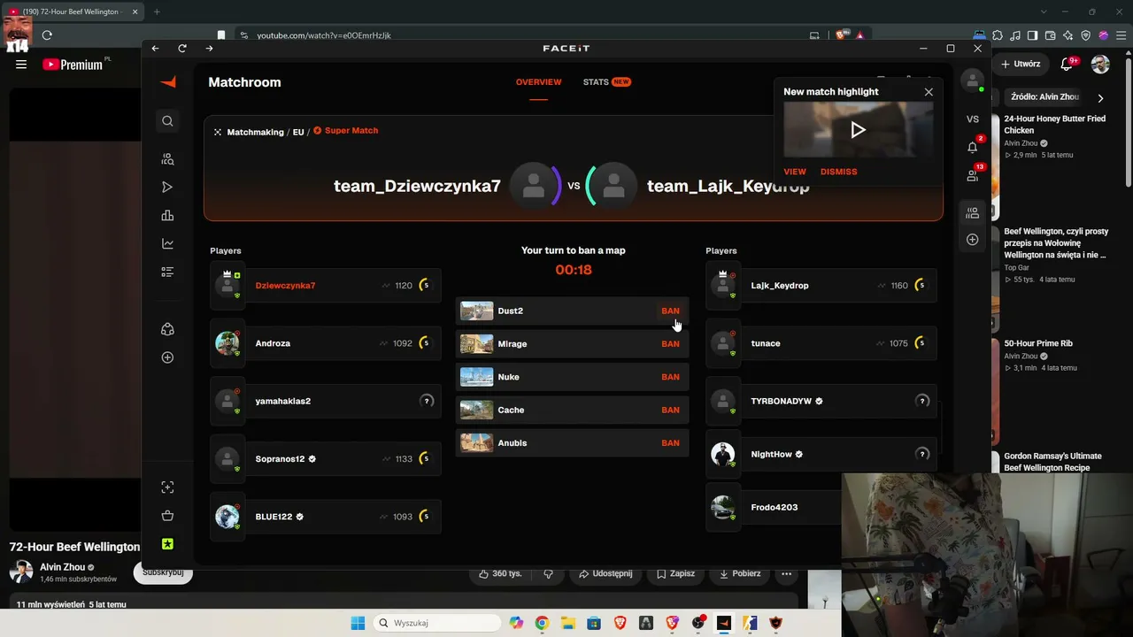Open the Brave Shields icon in address bar
Image resolution: width=1133 pixels, height=637 pixels.
pos(841,35)
